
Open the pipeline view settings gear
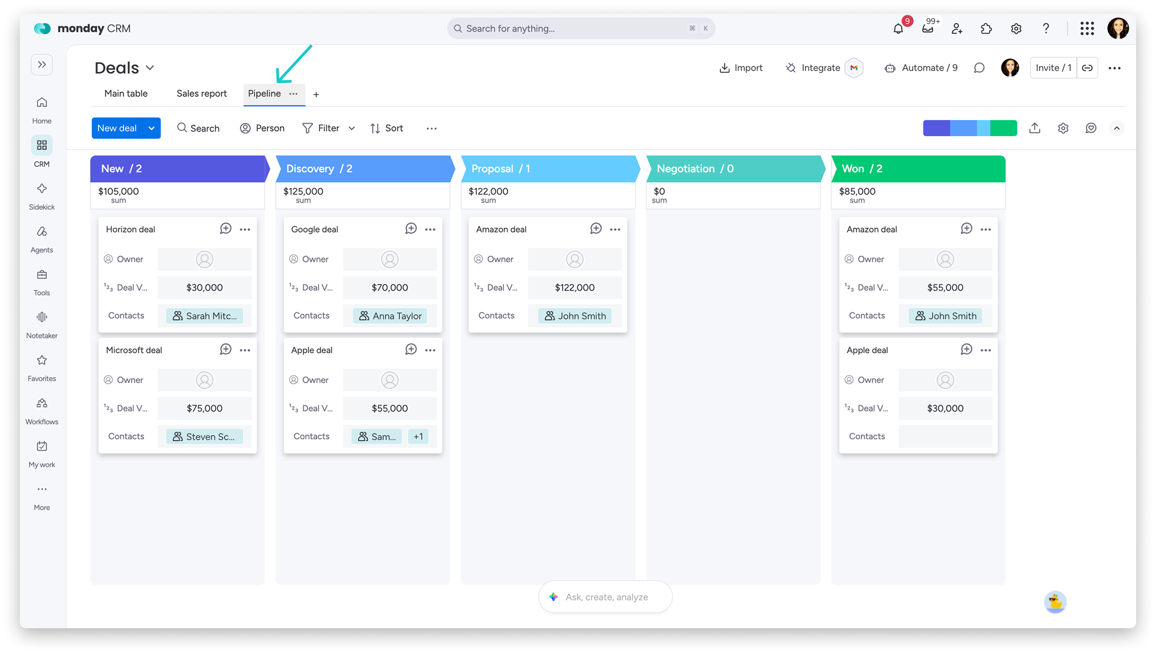click(x=1063, y=128)
